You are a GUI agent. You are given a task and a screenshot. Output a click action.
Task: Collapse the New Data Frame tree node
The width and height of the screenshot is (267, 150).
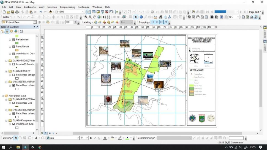coord(2,96)
